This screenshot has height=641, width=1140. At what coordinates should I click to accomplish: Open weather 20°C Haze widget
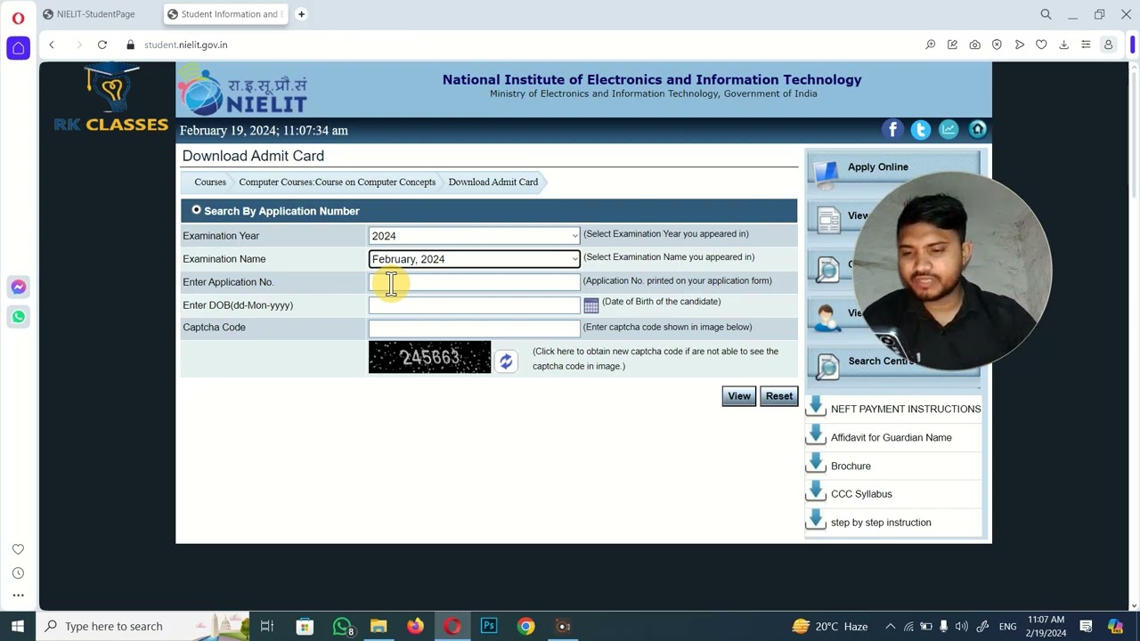coord(828,626)
